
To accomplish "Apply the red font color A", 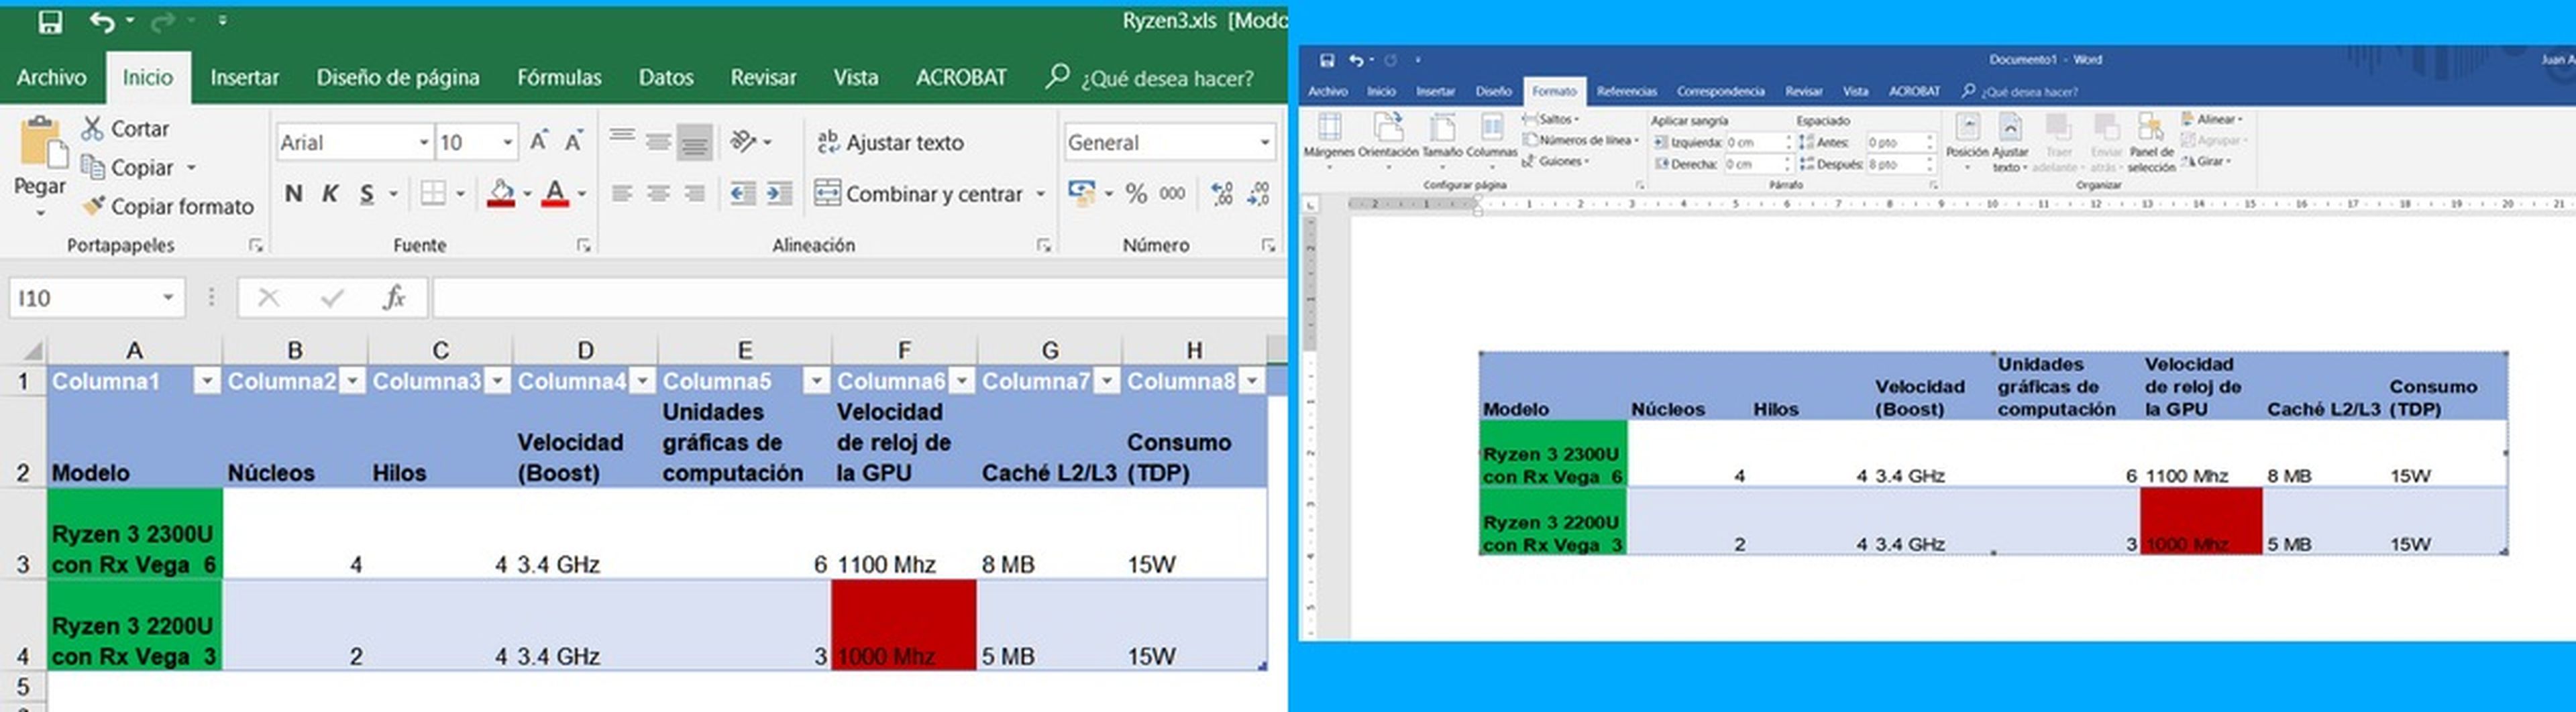I will pos(555,193).
